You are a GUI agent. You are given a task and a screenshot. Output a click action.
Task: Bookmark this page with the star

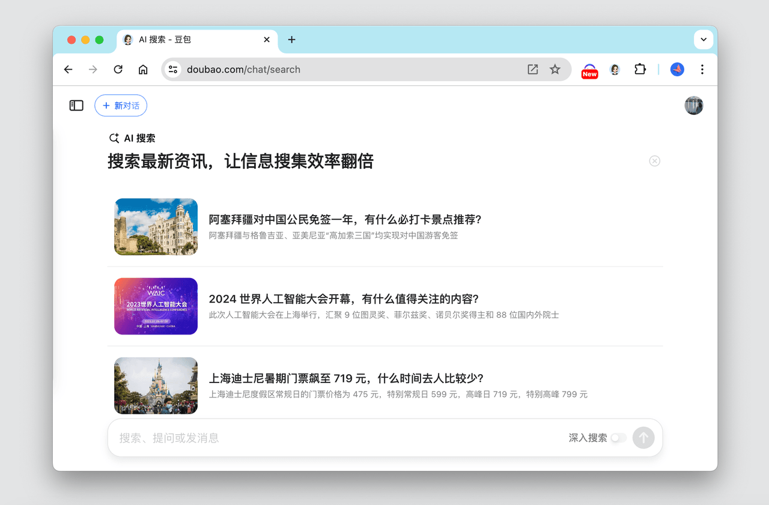555,70
